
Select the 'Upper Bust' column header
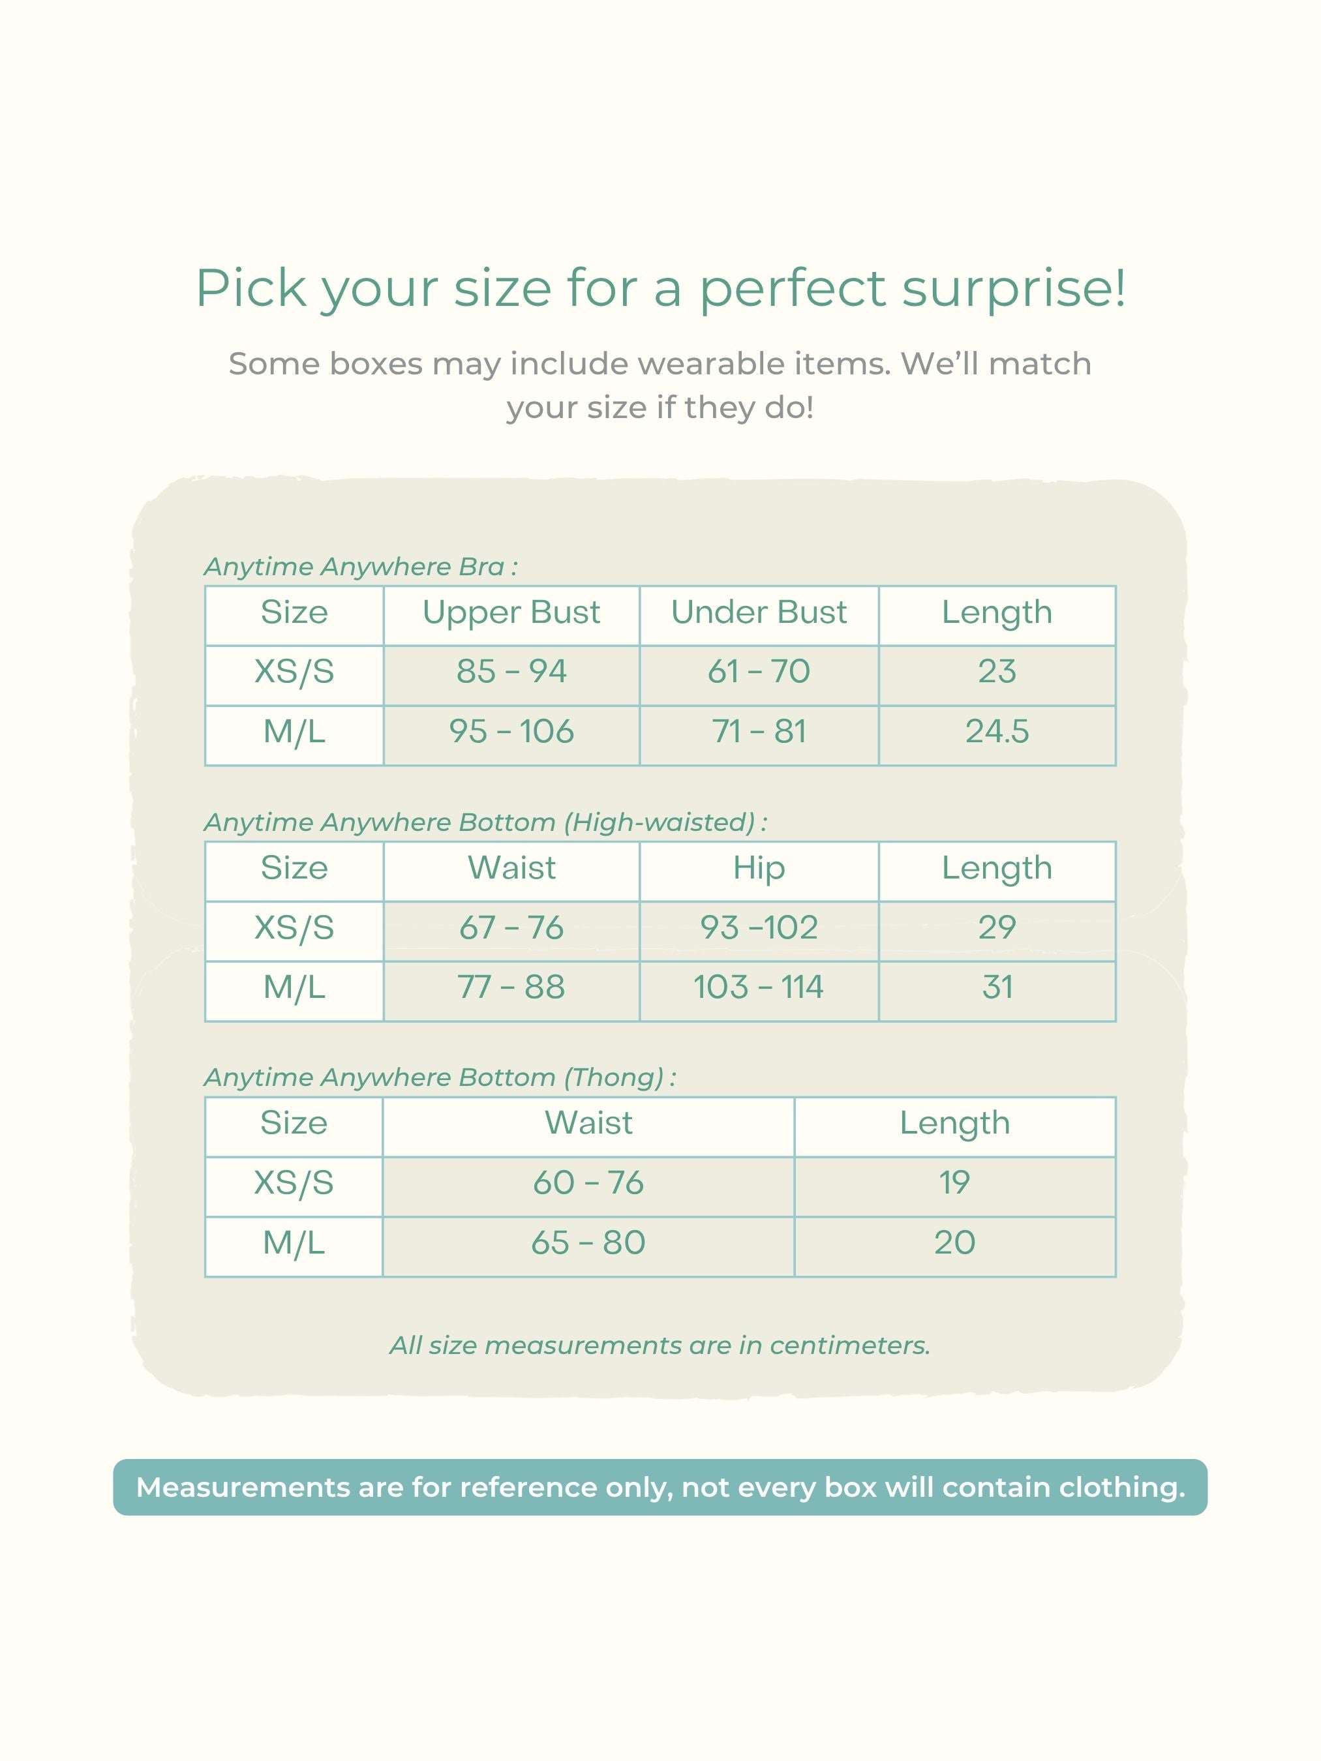pyautogui.click(x=511, y=613)
